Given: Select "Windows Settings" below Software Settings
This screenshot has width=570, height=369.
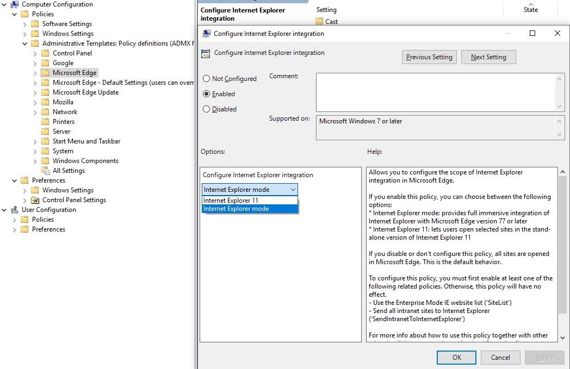Looking at the screenshot, I should pyautogui.click(x=68, y=34).
